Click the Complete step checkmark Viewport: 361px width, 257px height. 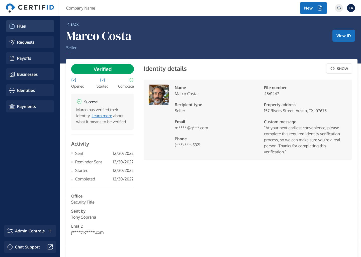[x=131, y=80]
